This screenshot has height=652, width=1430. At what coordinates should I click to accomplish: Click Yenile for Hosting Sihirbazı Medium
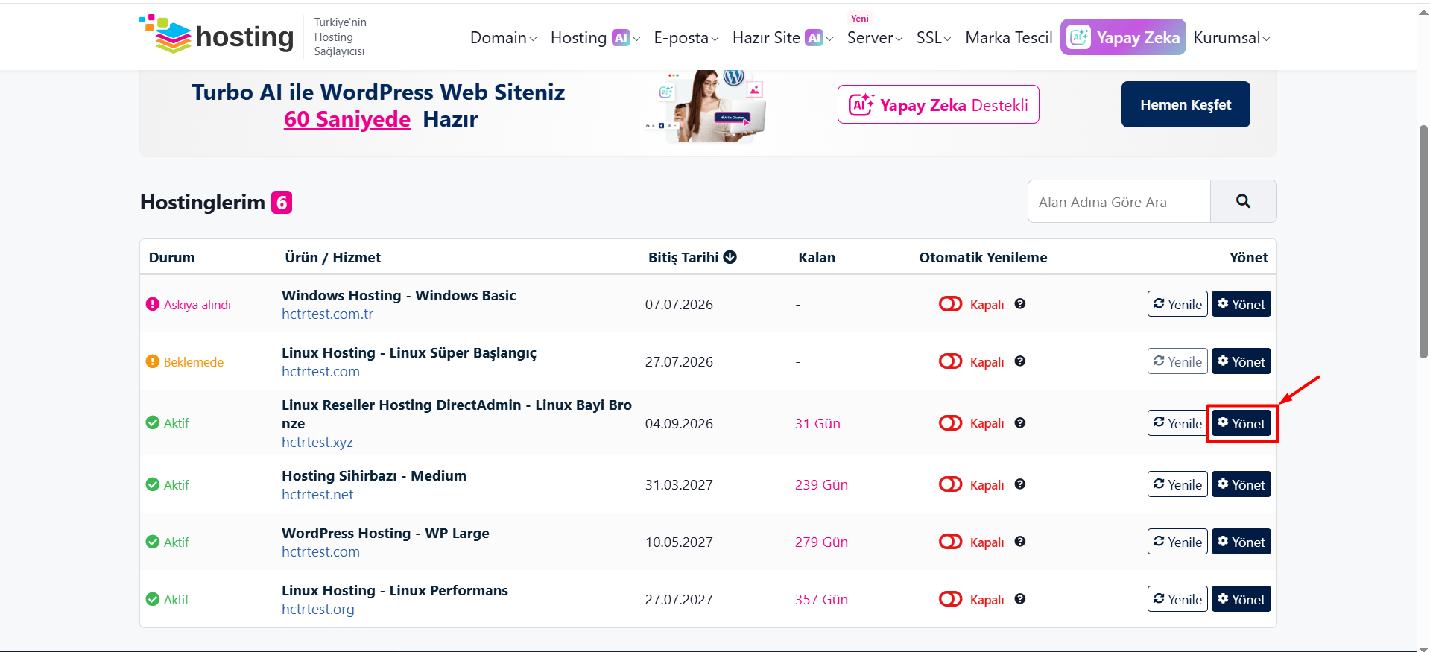pos(1177,484)
